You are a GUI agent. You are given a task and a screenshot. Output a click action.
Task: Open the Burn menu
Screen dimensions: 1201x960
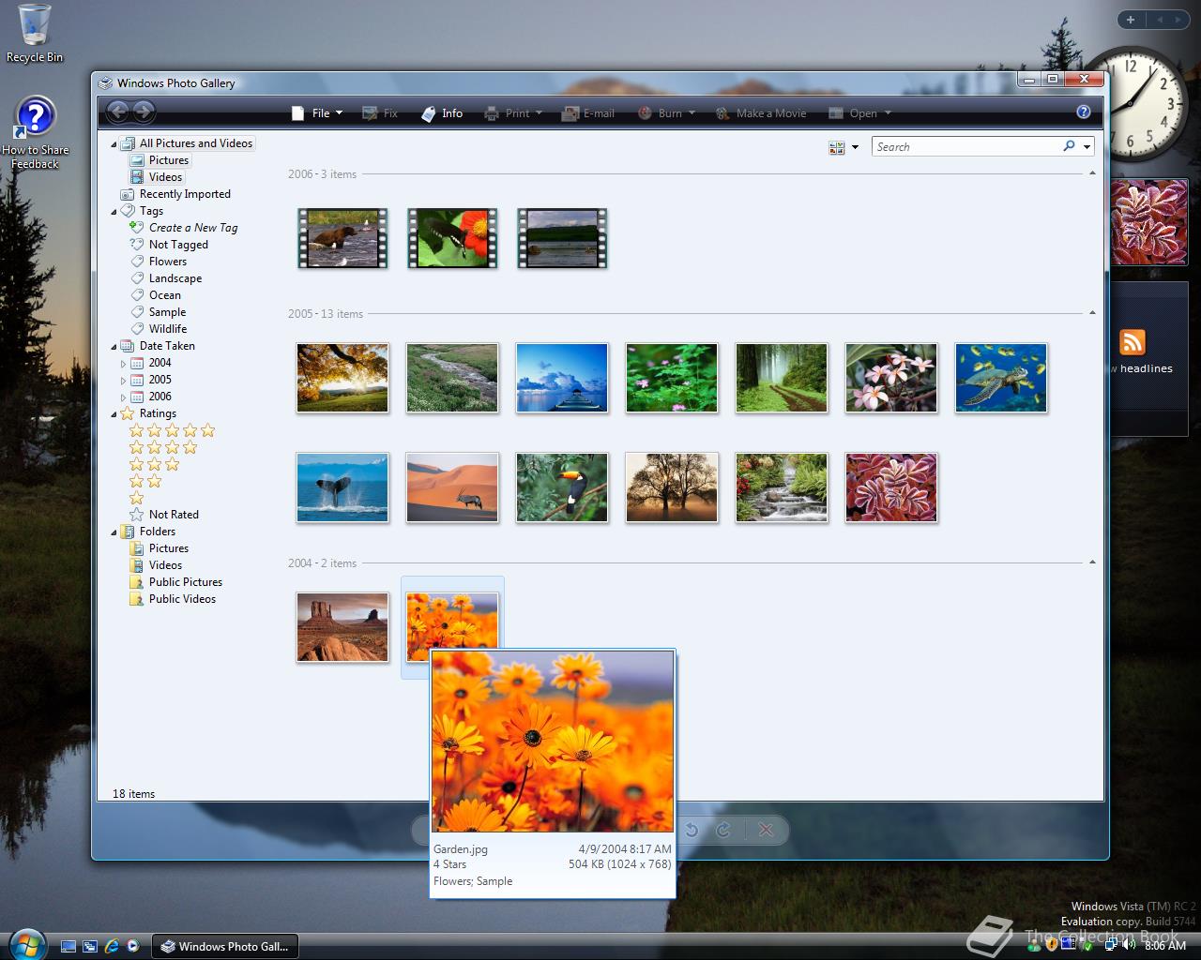pos(666,112)
